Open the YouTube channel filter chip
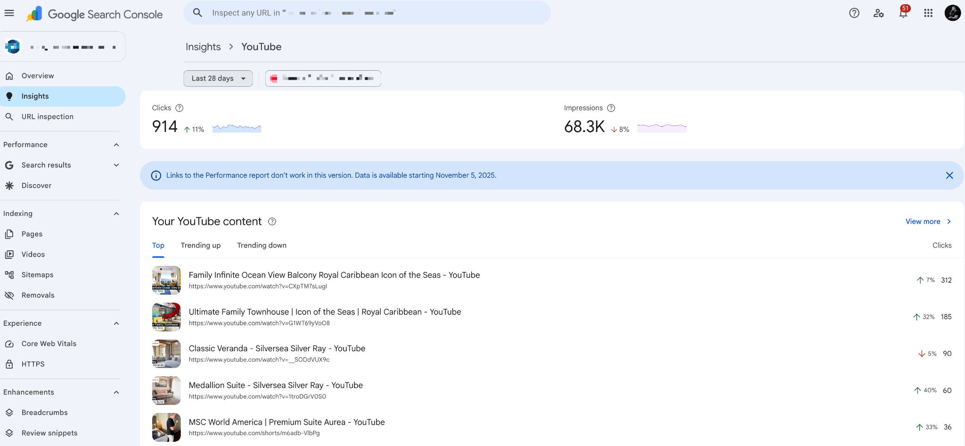 [323, 78]
